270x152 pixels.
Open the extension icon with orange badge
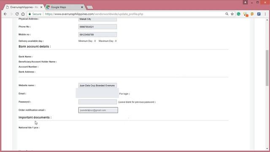246,14
